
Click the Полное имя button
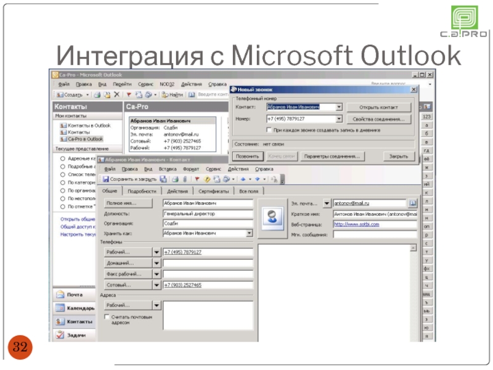pos(128,203)
